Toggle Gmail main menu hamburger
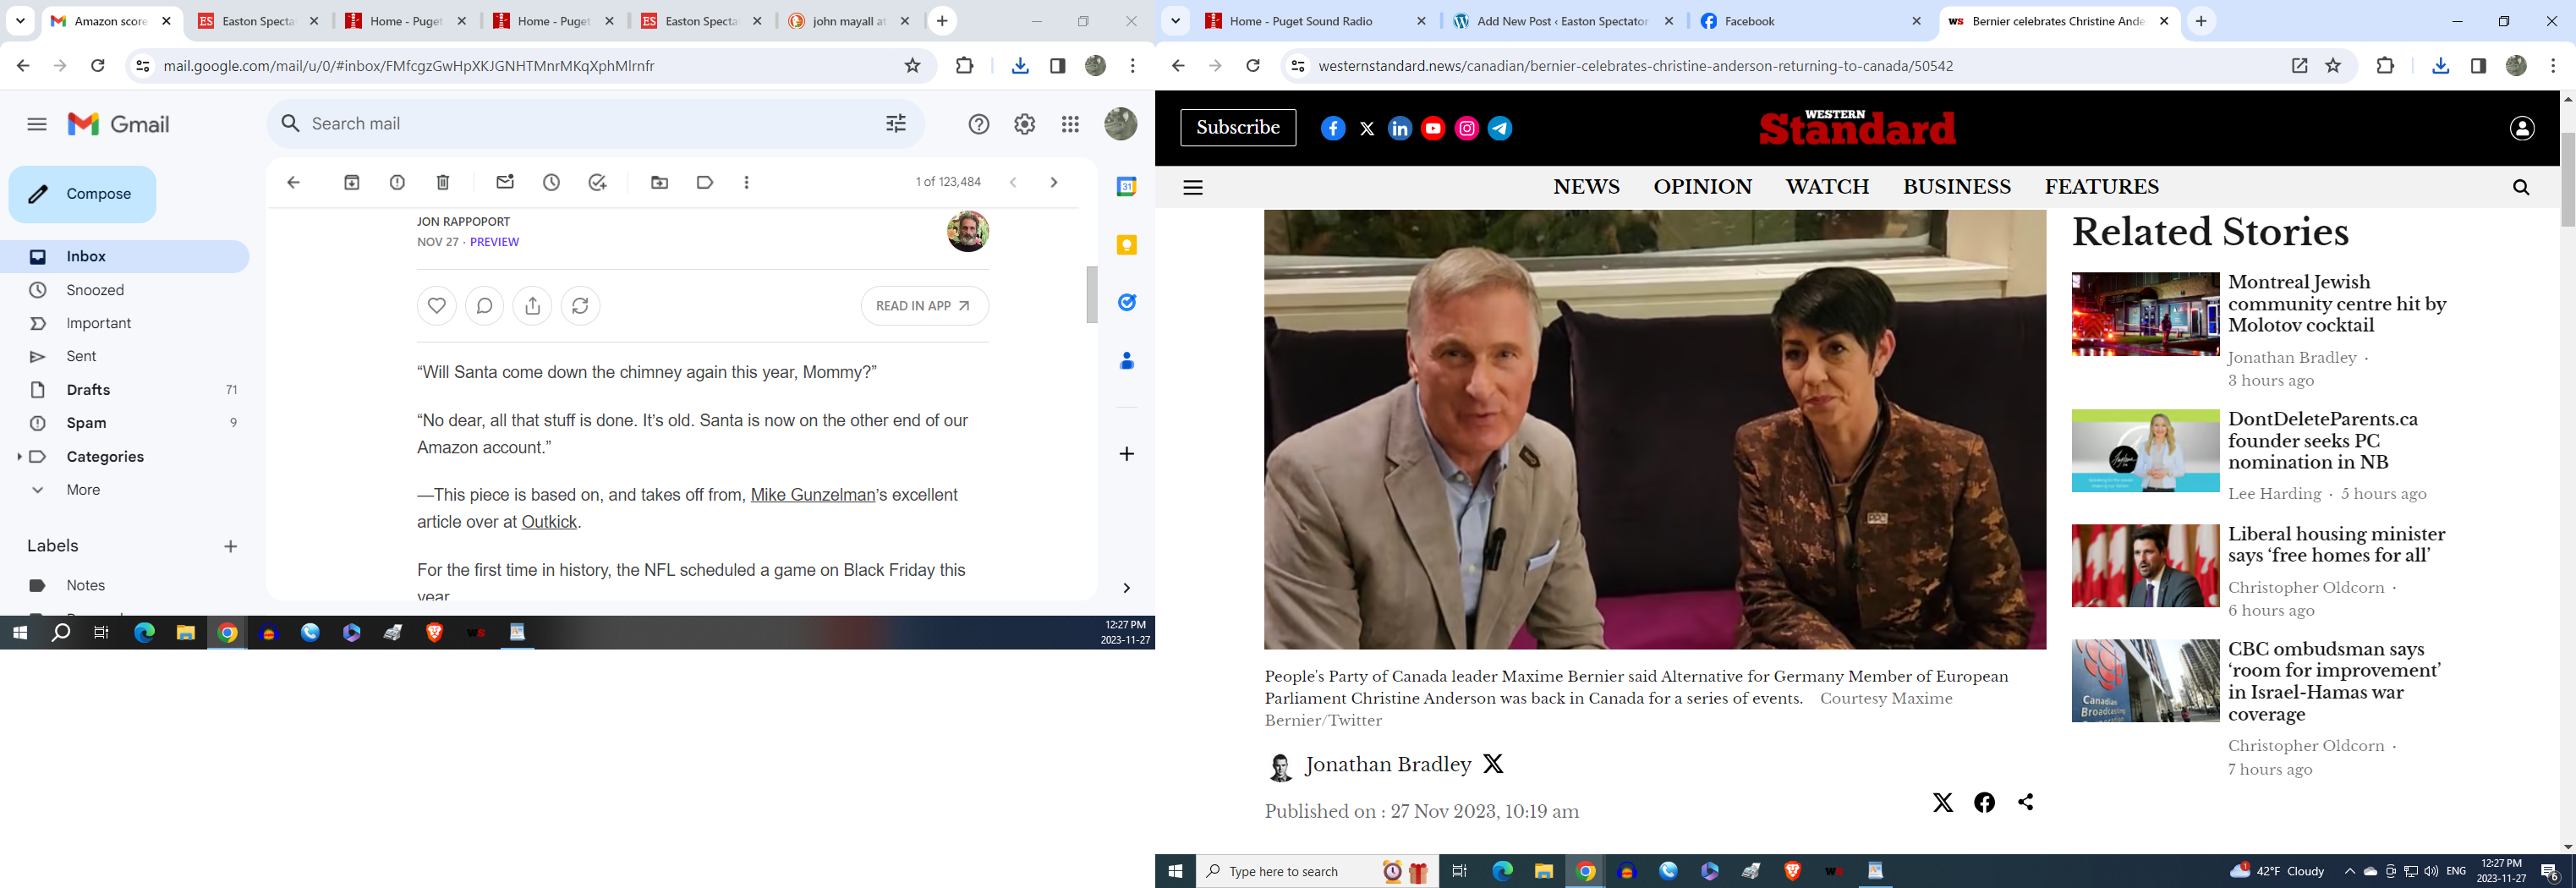Screen dimensions: 2576x888 point(37,124)
